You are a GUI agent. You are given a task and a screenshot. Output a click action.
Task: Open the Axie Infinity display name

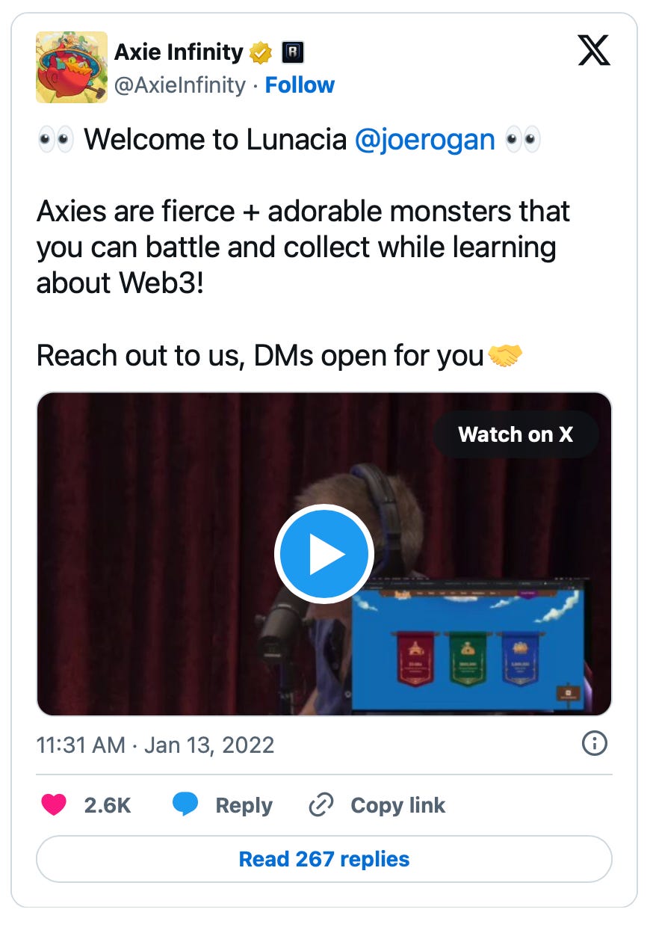point(179,52)
